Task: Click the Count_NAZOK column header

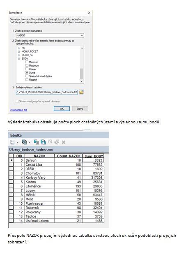Action: tap(69, 156)
